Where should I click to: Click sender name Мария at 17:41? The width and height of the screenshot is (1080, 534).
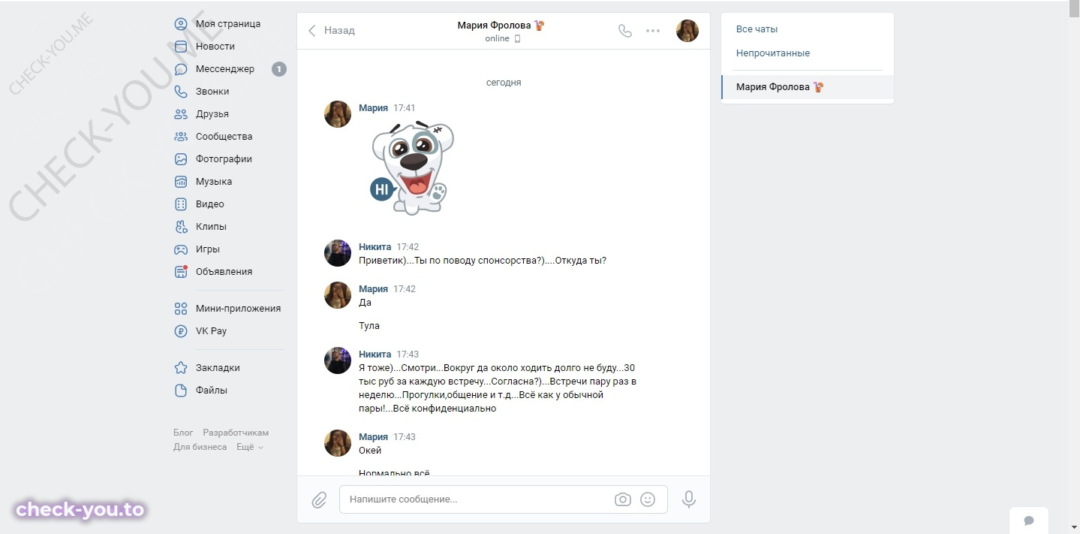(x=373, y=108)
